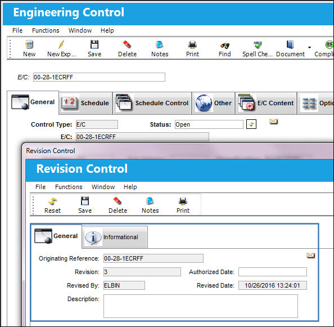Click New icon in Engineering Control toolbar
Image resolution: width=334 pixels, height=327 pixels.
(x=29, y=48)
